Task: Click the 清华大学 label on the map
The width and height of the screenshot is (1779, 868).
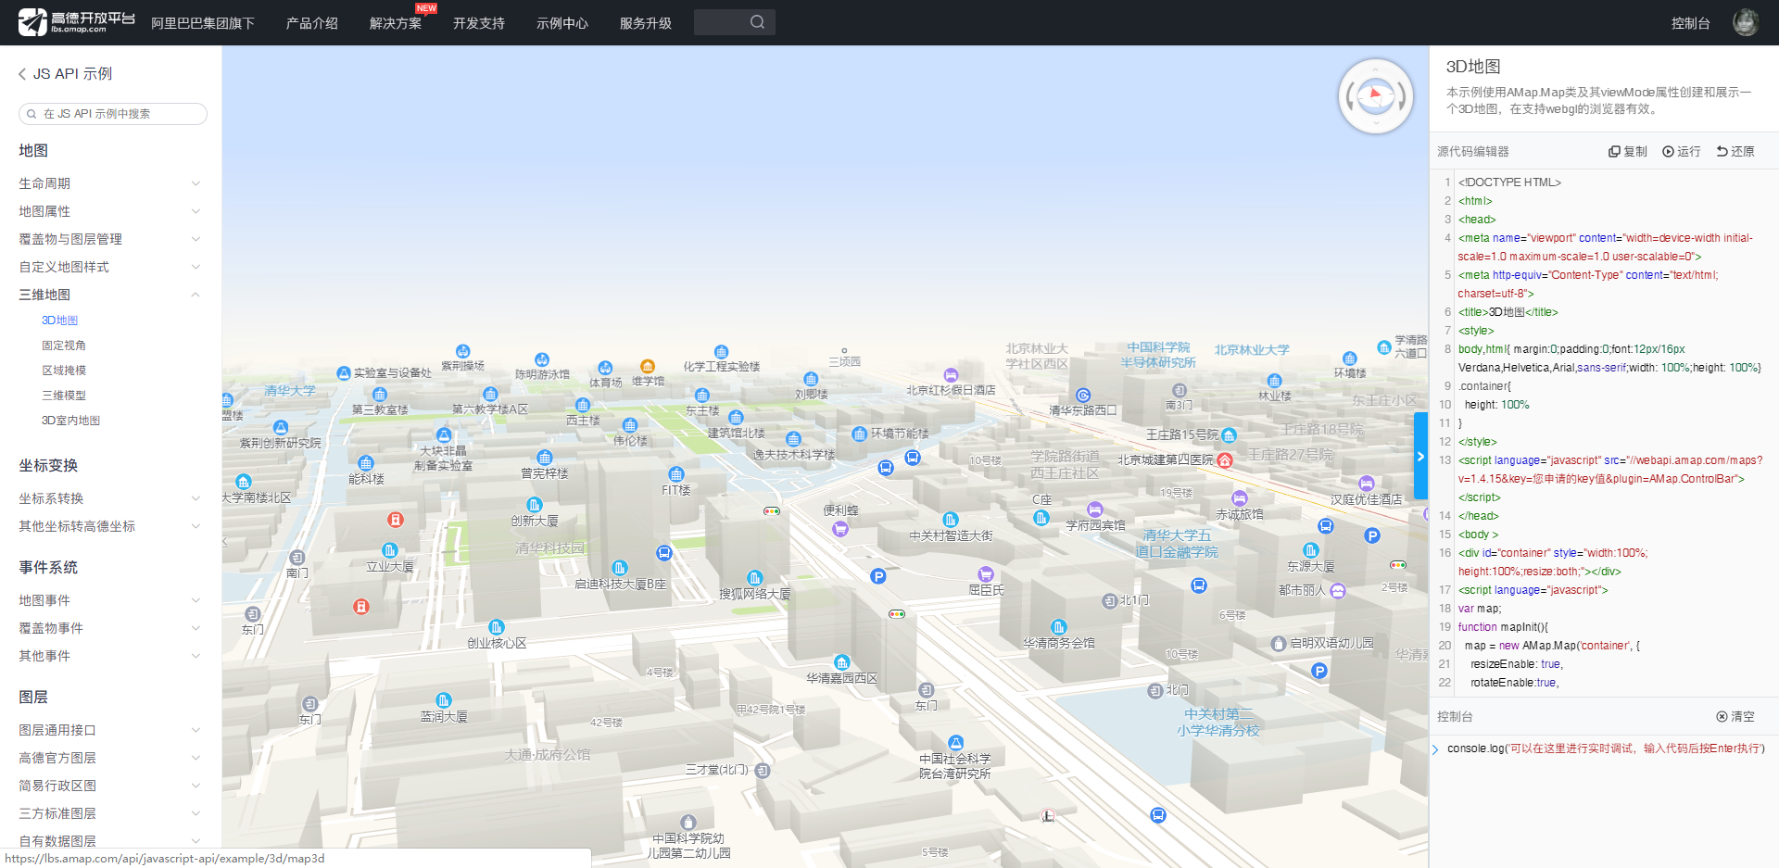Action: click(289, 391)
